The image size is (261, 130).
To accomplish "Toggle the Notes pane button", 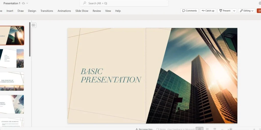I will coord(161,129).
